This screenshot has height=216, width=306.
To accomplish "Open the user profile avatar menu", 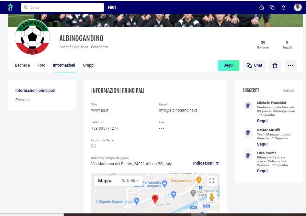I will [x=298, y=7].
